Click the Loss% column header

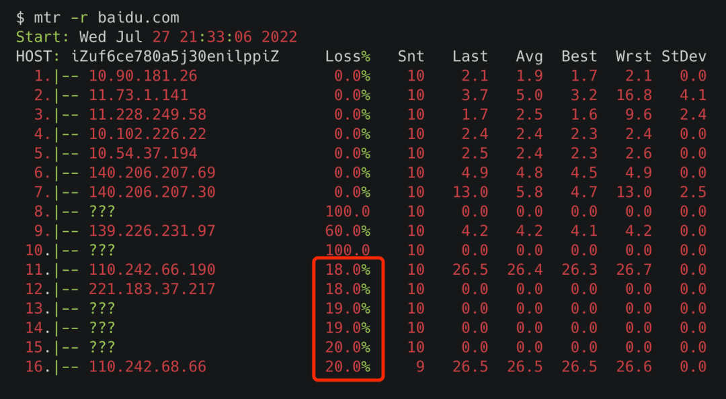point(348,56)
